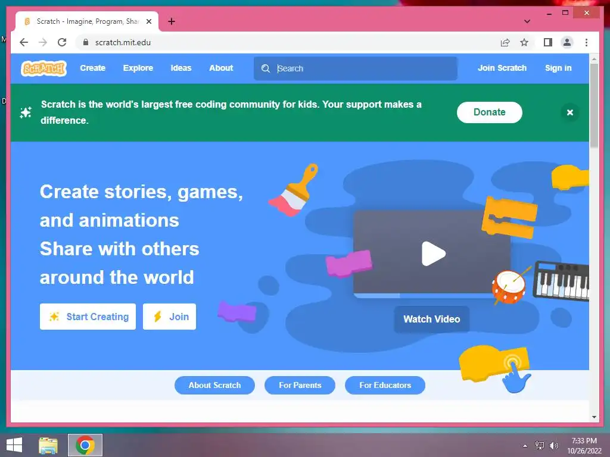The image size is (610, 457).
Task: Click the scratch.mit.edu address bar
Action: click(x=288, y=42)
